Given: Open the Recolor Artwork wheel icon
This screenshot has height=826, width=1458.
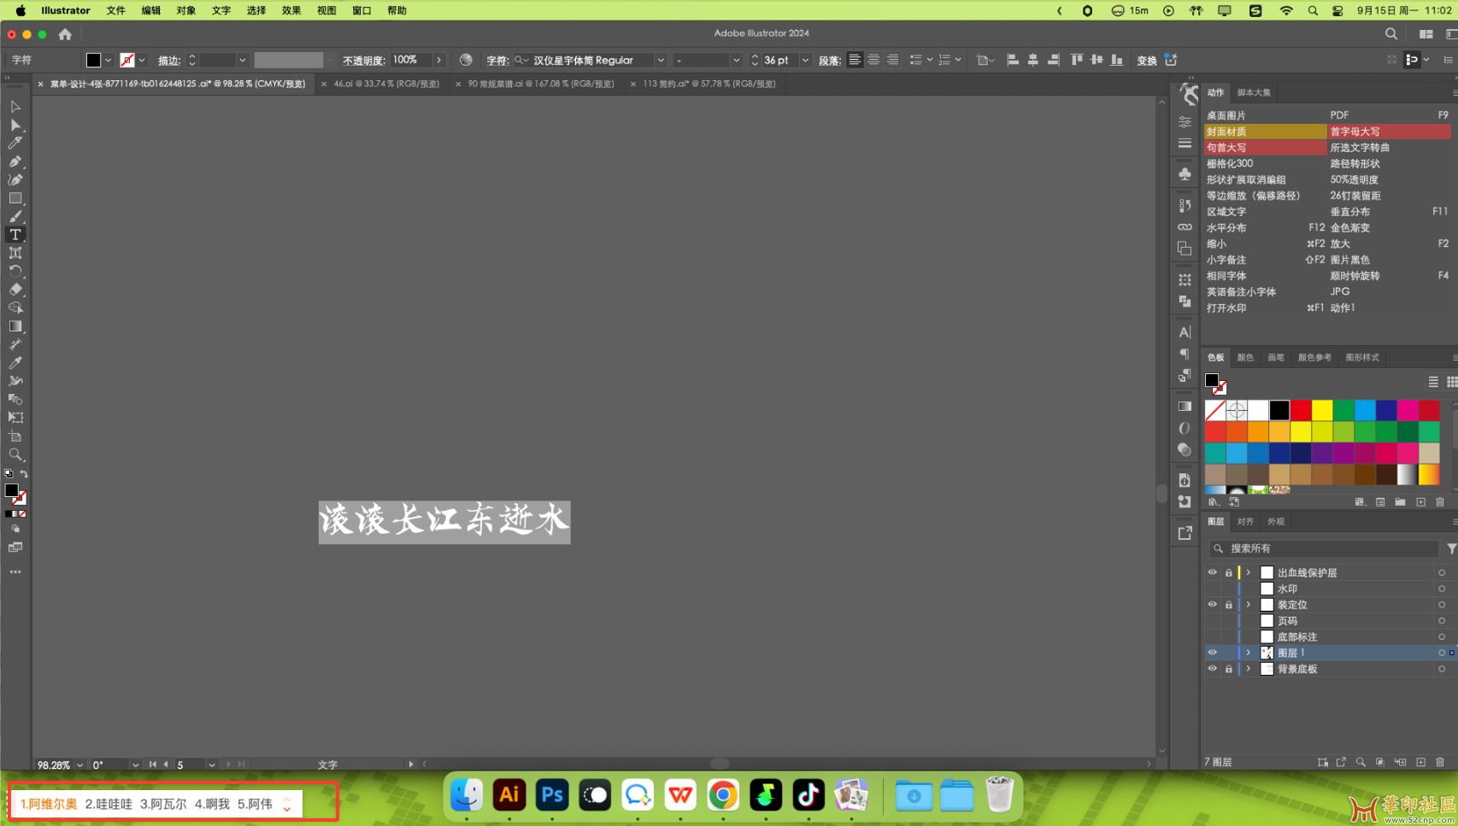Looking at the screenshot, I should pos(466,60).
